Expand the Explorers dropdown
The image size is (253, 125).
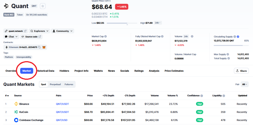40,31
